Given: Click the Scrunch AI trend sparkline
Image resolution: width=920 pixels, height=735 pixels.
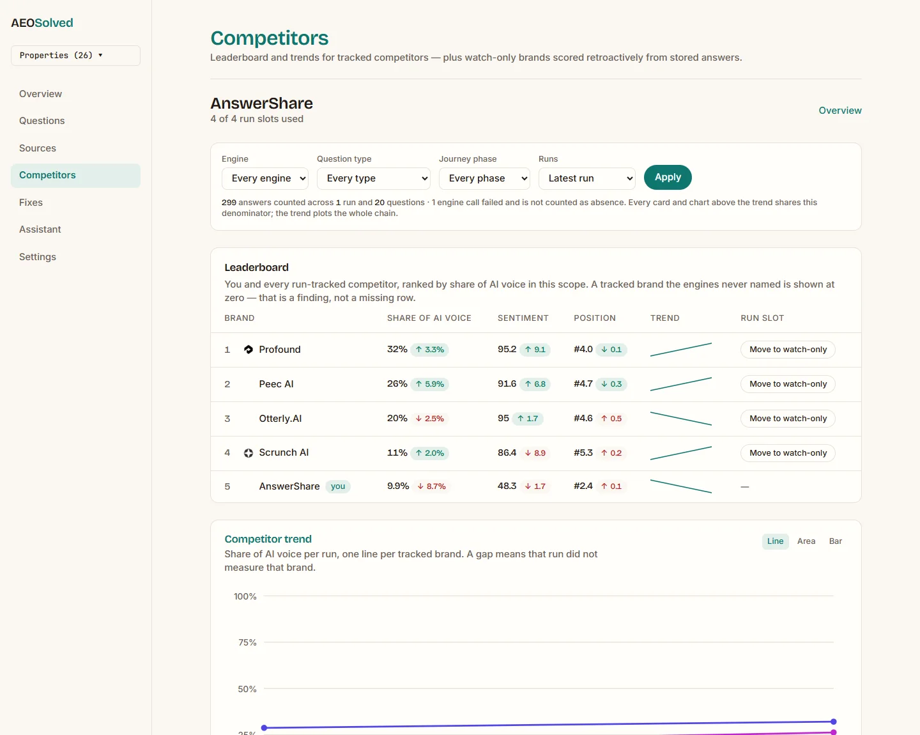Looking at the screenshot, I should pyautogui.click(x=681, y=453).
